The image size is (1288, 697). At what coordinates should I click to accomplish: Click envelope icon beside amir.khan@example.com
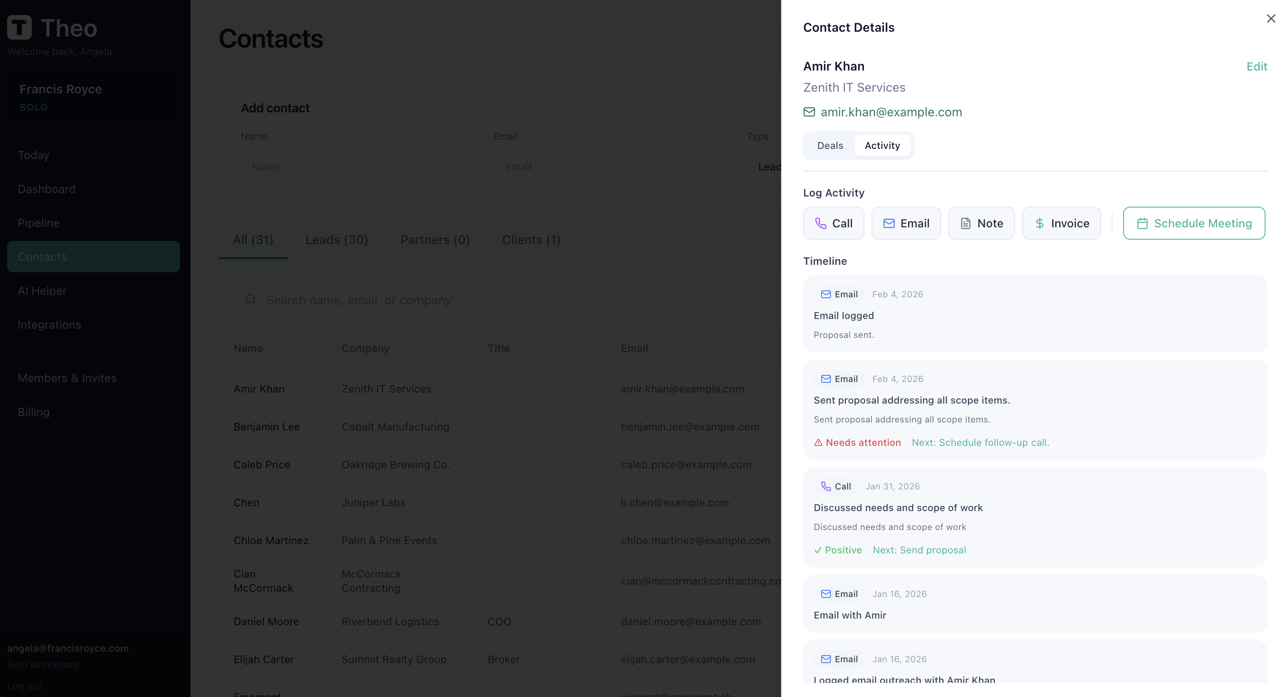click(x=809, y=112)
